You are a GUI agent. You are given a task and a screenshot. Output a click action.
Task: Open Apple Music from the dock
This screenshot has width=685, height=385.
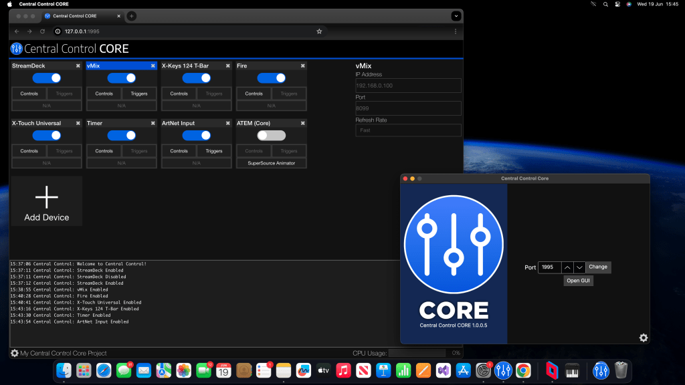tap(343, 370)
